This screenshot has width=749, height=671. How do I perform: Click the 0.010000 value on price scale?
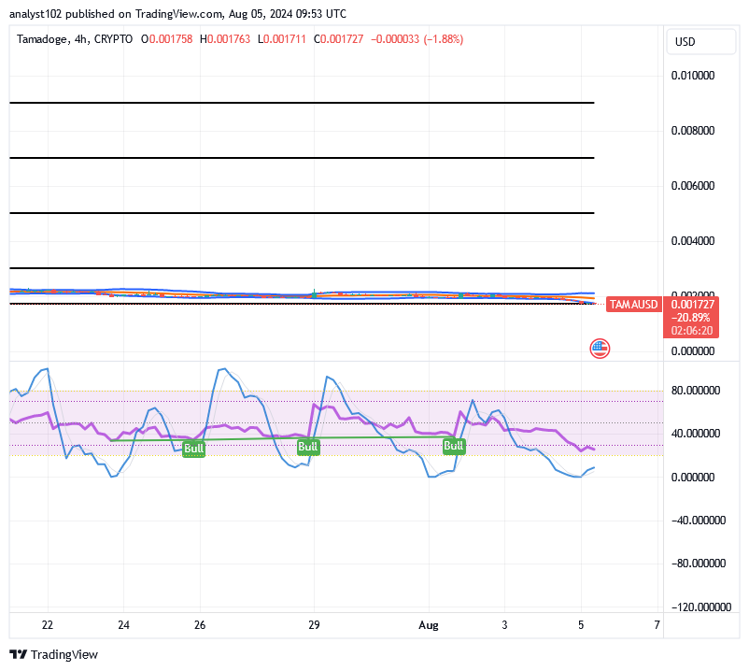pyautogui.click(x=693, y=76)
